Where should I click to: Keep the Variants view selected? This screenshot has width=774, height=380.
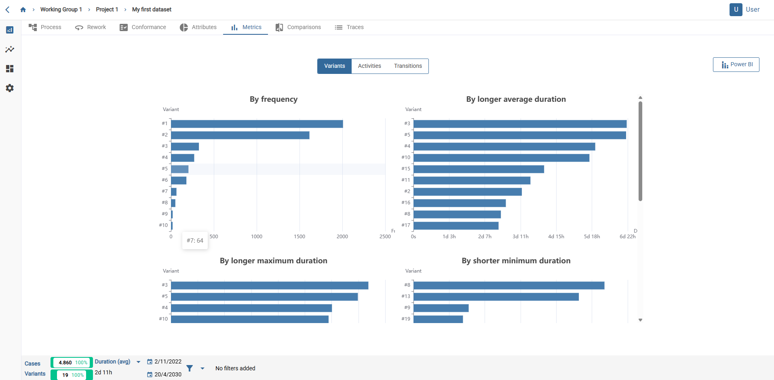pos(334,66)
